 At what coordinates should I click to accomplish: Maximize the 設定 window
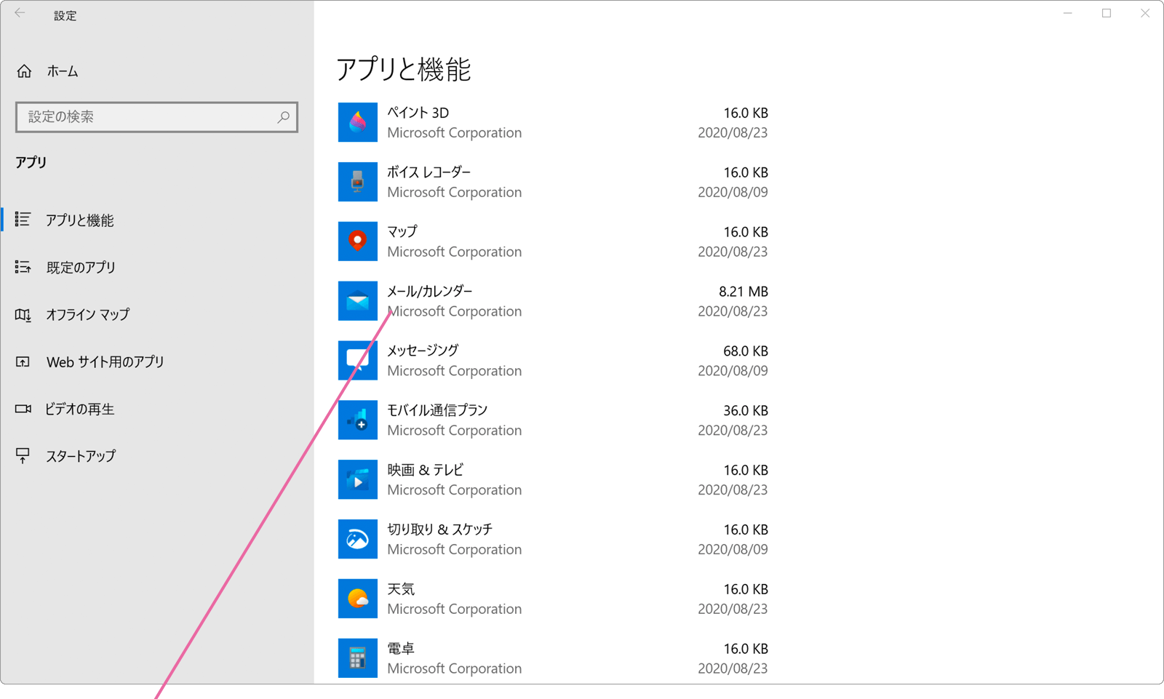pyautogui.click(x=1107, y=13)
